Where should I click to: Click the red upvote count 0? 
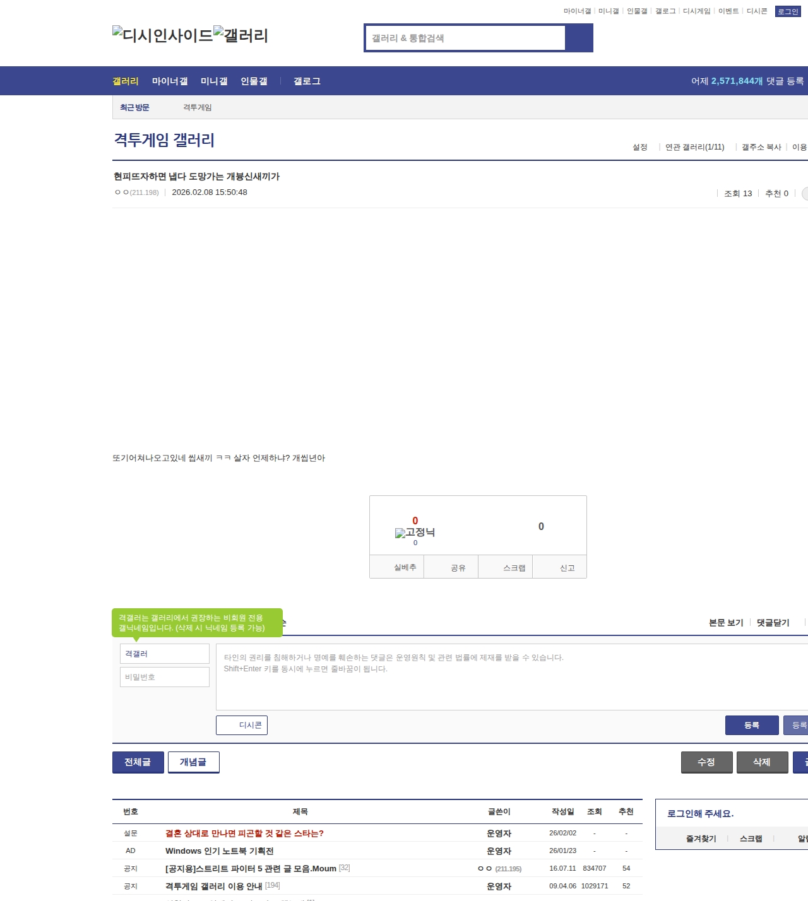415,521
